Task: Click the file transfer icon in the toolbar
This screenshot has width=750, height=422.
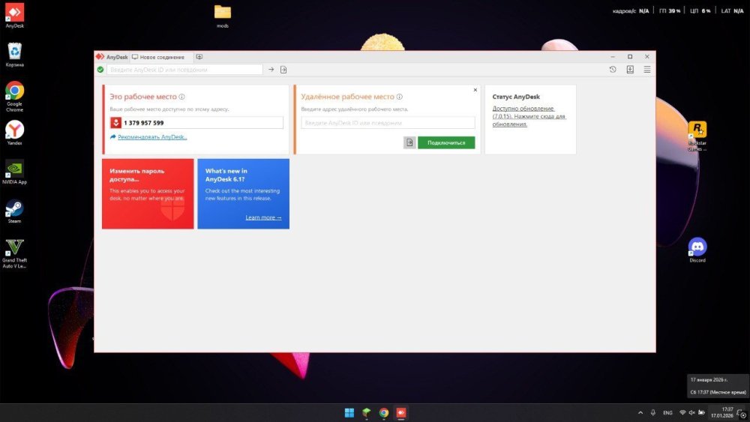Action: pyautogui.click(x=283, y=70)
